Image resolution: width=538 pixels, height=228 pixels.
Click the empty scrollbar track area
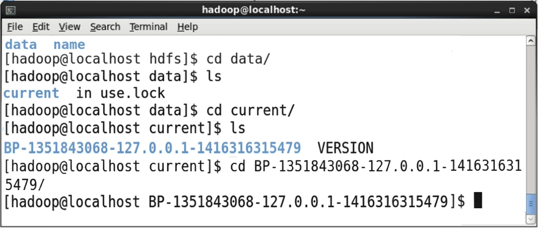531,118
